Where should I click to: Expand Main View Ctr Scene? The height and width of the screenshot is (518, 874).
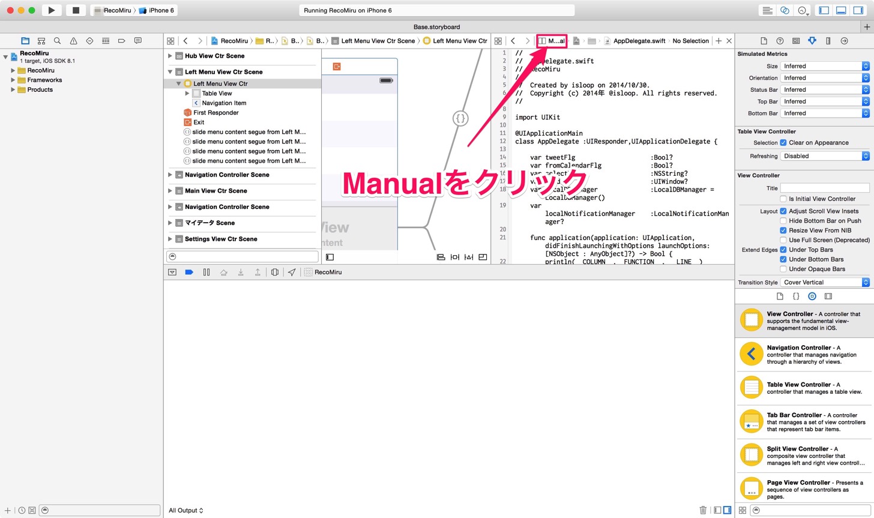point(170,191)
